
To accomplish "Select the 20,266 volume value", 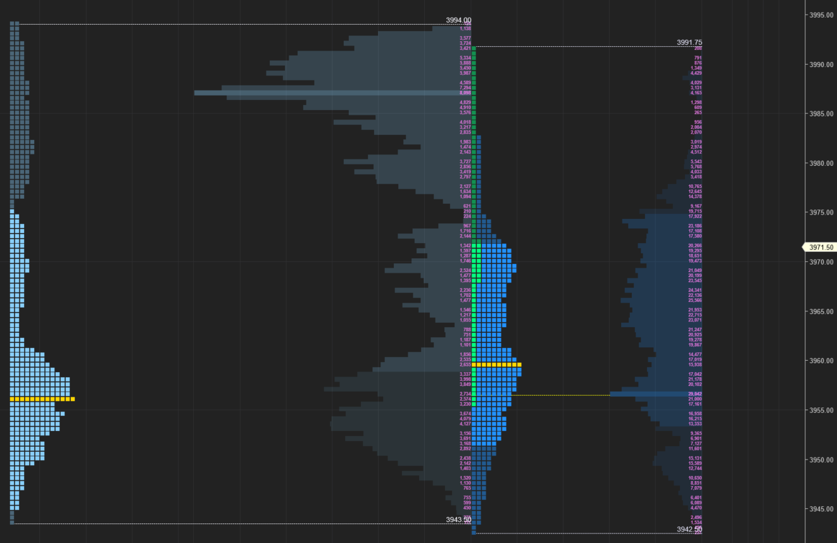I will click(x=695, y=246).
